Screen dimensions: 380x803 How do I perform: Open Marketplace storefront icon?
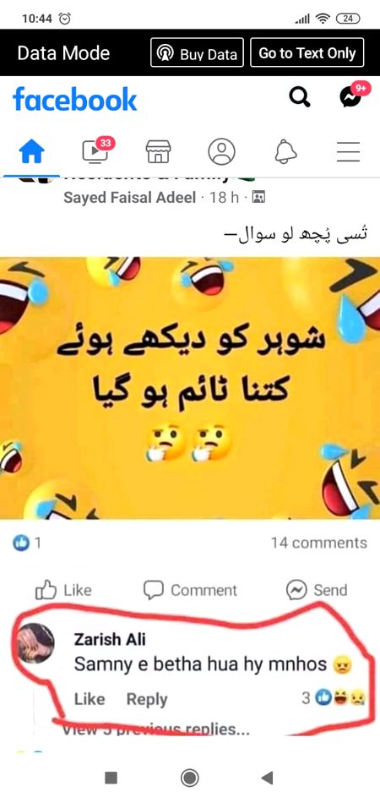(158, 152)
